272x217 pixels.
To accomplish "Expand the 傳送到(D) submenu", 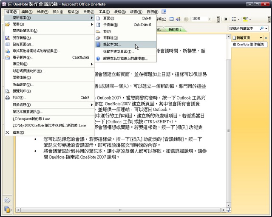I will coord(92,64).
